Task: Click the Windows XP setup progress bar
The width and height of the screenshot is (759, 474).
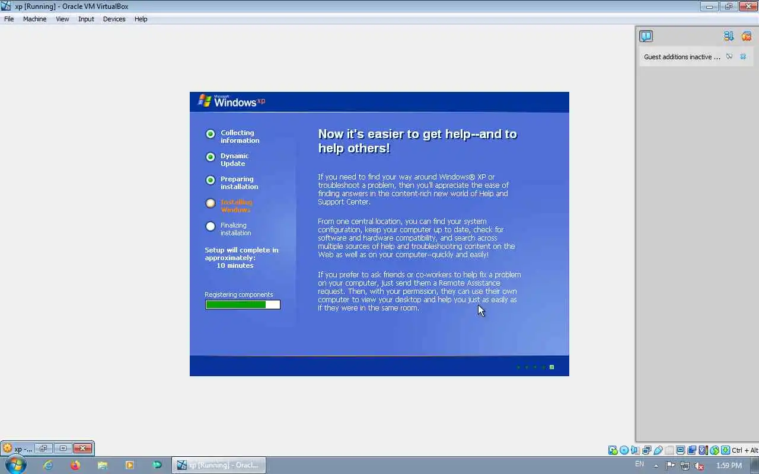Action: click(x=243, y=305)
